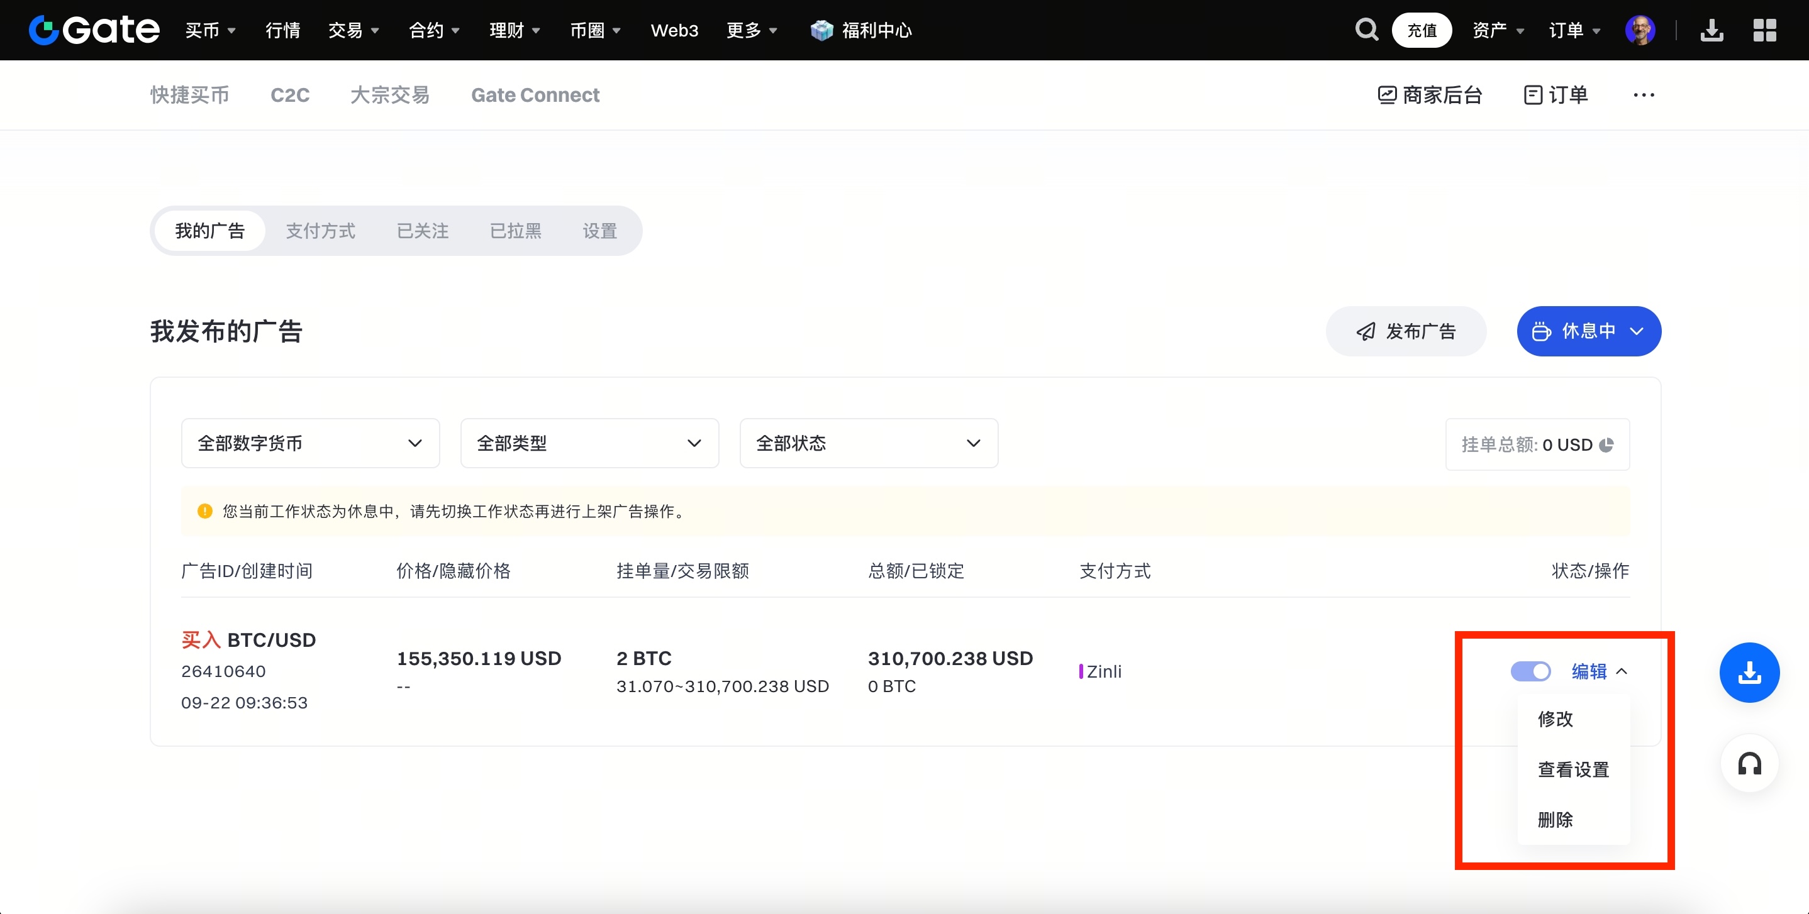The height and width of the screenshot is (914, 1809).
Task: Click the 充值 deposit button
Action: [x=1422, y=30]
